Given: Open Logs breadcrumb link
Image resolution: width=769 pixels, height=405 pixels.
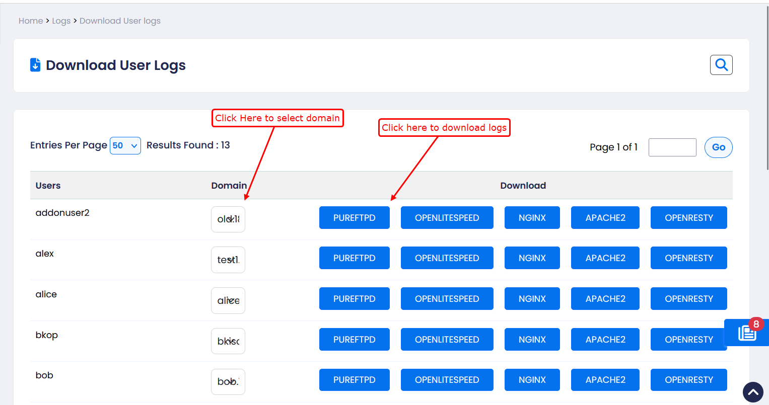Looking at the screenshot, I should coord(61,21).
